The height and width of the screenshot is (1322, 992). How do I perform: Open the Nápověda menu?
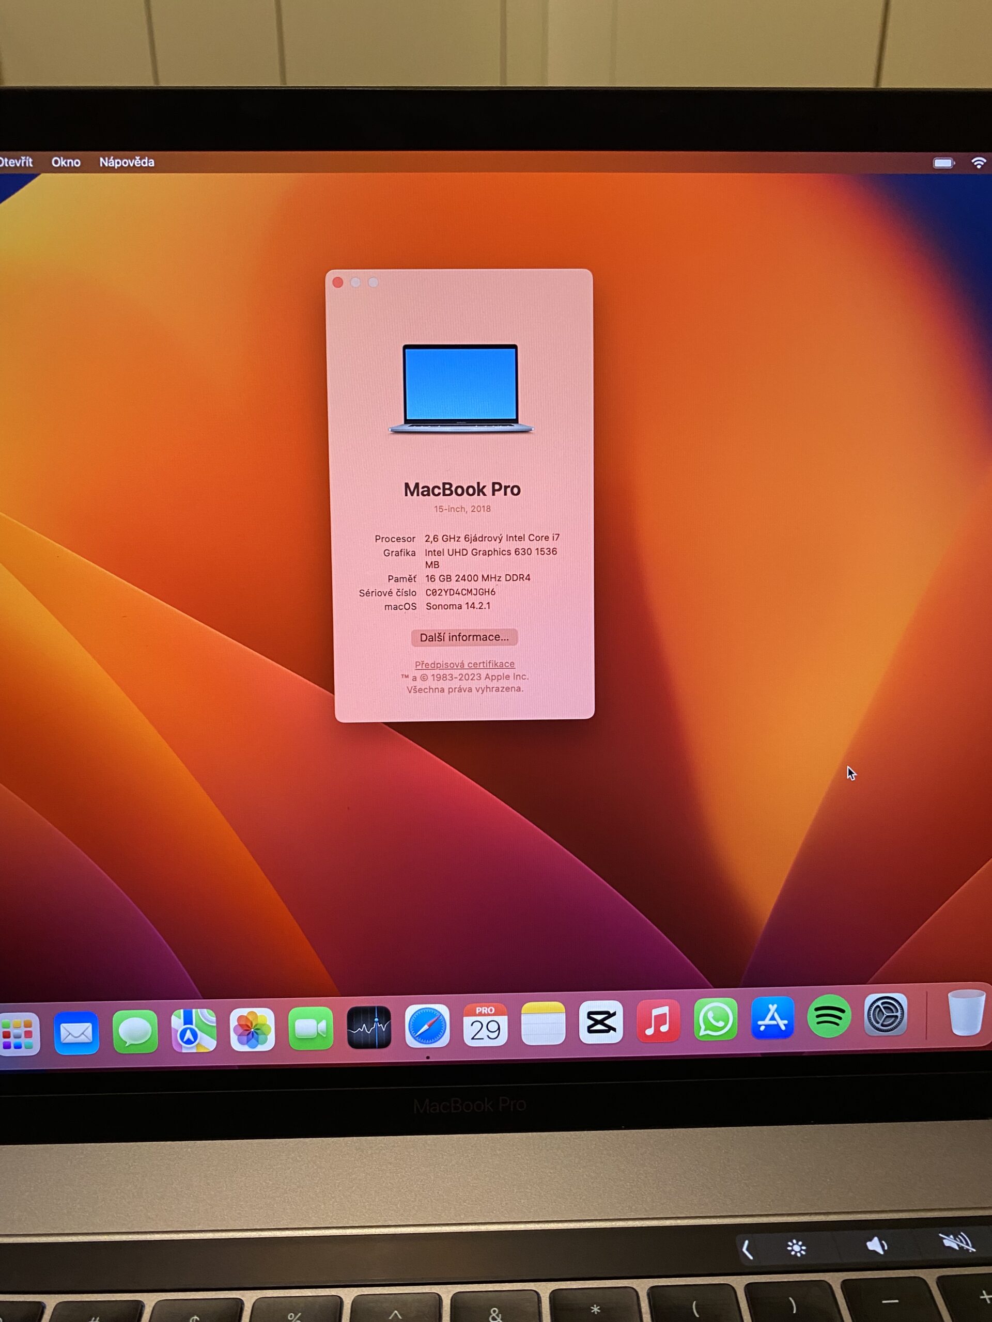tap(127, 162)
